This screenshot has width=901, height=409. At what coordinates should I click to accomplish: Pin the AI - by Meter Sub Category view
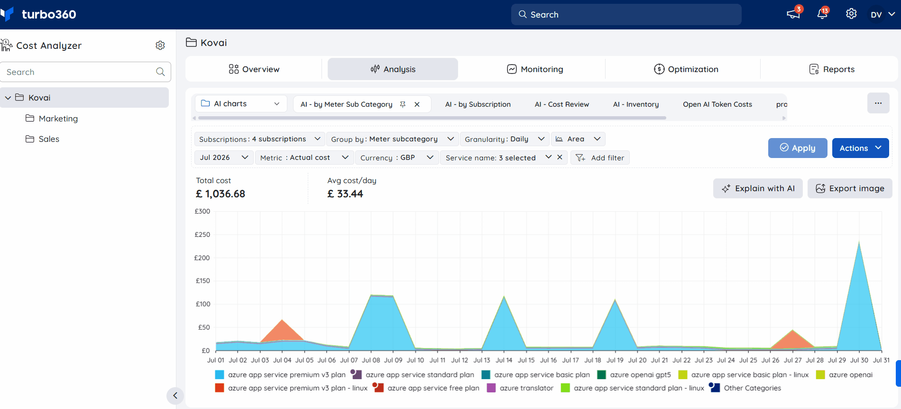click(403, 104)
